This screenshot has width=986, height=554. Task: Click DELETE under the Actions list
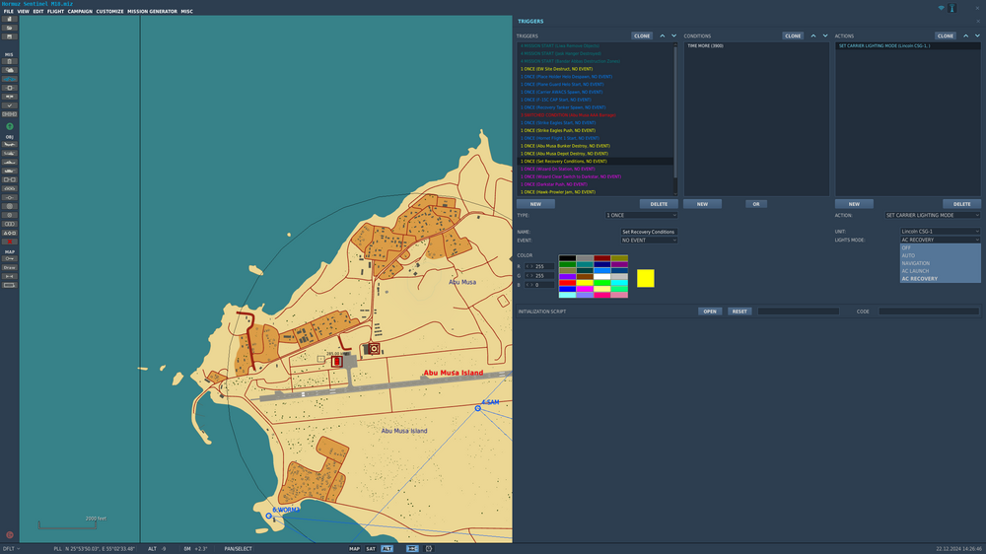(962, 204)
